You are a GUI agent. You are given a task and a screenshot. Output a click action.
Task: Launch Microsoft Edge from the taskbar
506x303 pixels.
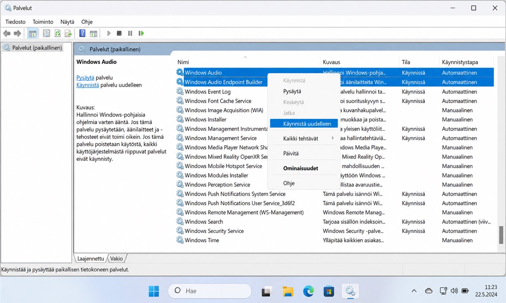pyautogui.click(x=309, y=291)
